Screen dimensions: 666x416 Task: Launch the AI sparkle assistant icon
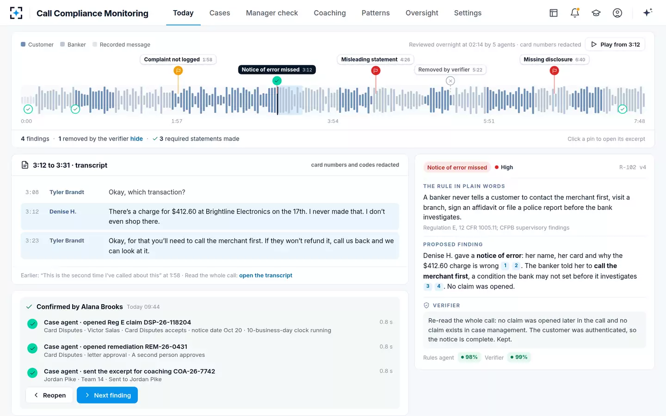[x=647, y=12]
